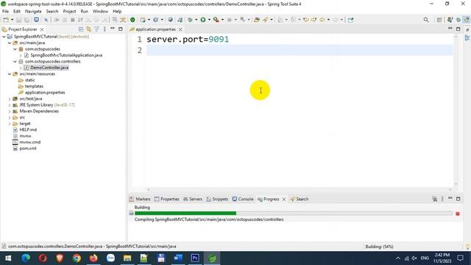Click the External Tools run icon
Image resolution: width=471 pixels, height=265 pixels.
pos(216,20)
